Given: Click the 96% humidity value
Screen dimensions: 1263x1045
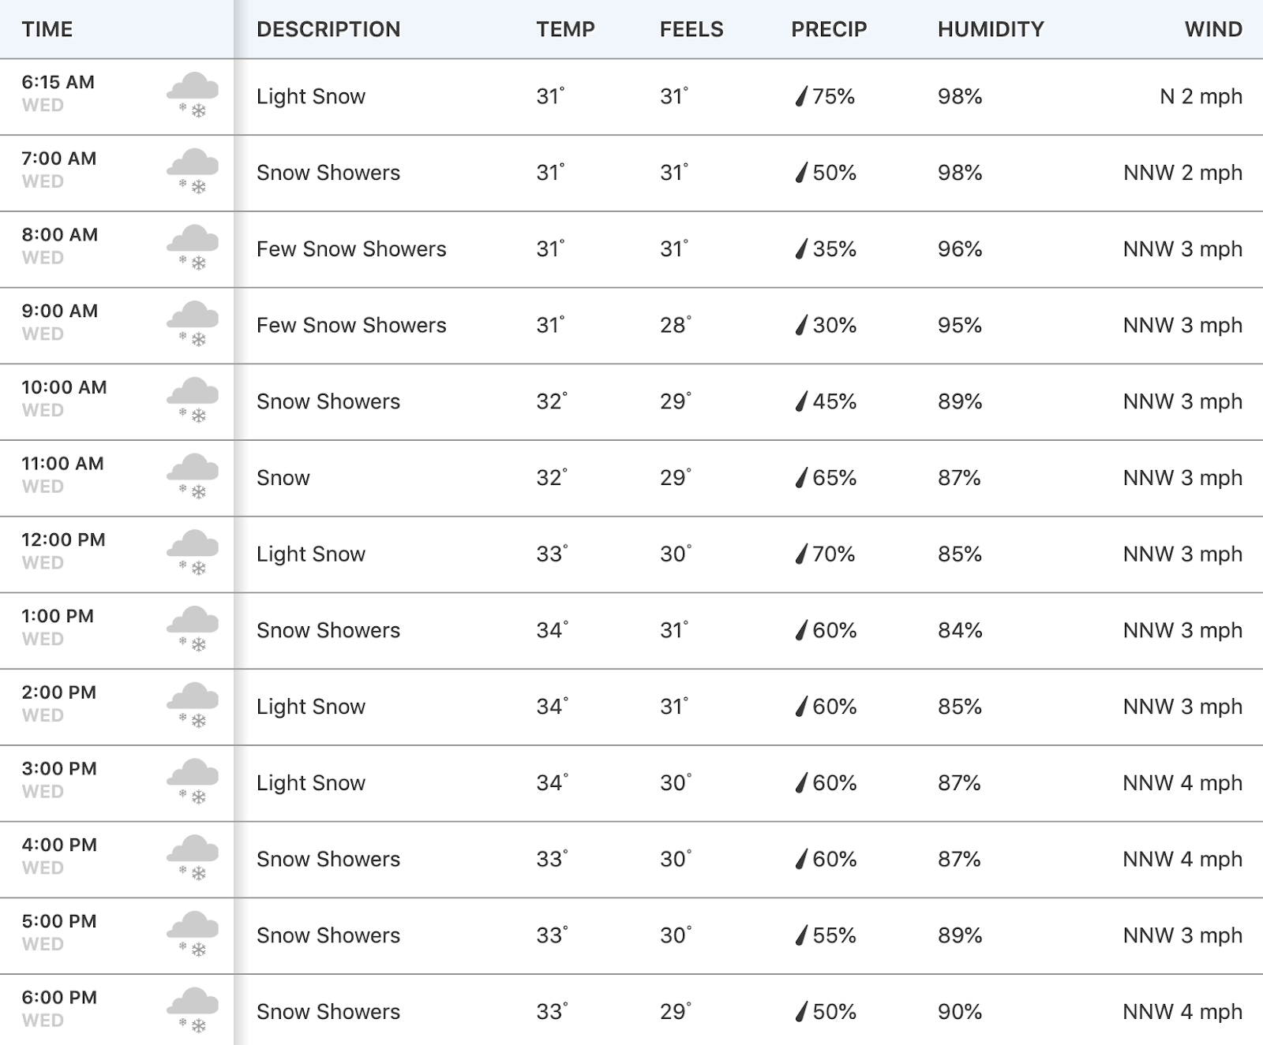Looking at the screenshot, I should [960, 249].
